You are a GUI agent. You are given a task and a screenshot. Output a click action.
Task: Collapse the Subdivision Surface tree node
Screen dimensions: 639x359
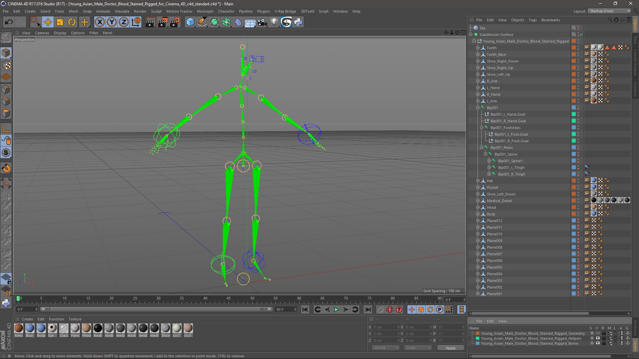coord(471,35)
